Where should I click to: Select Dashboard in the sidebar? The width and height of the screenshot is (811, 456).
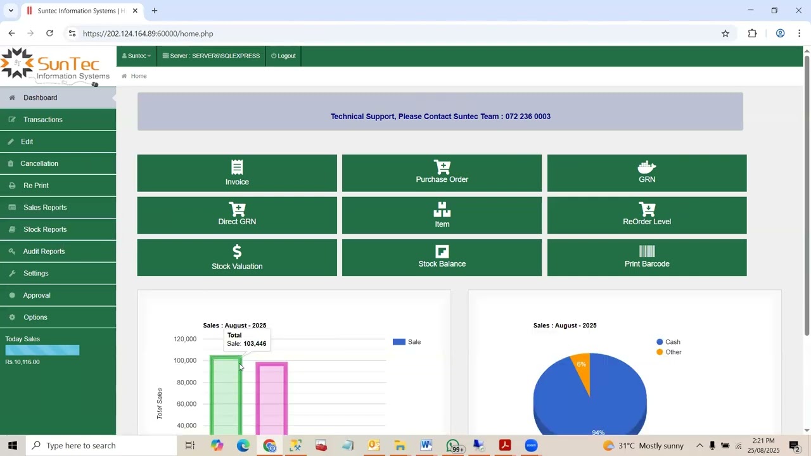point(58,98)
